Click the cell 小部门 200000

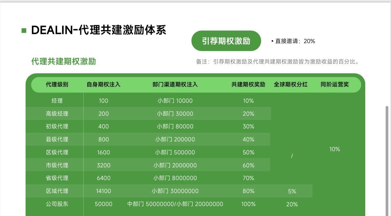point(175,139)
